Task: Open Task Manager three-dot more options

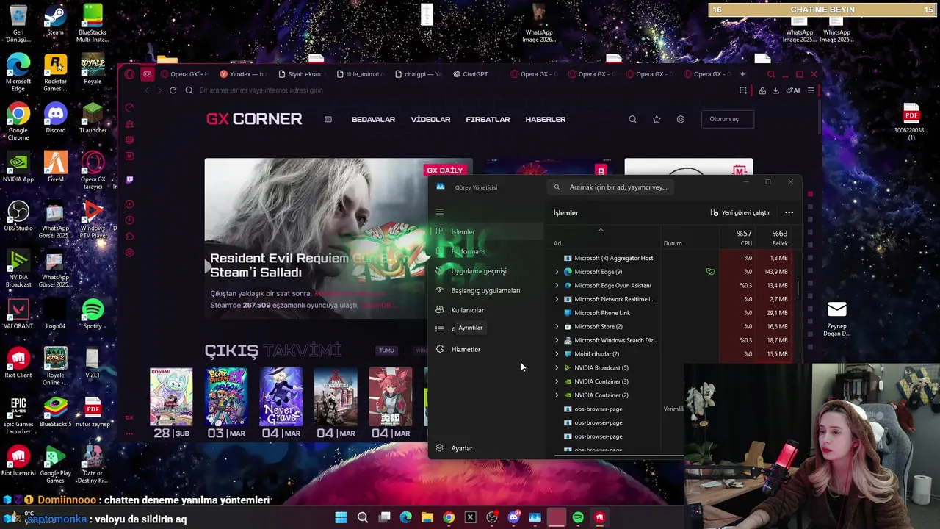Action: click(789, 212)
